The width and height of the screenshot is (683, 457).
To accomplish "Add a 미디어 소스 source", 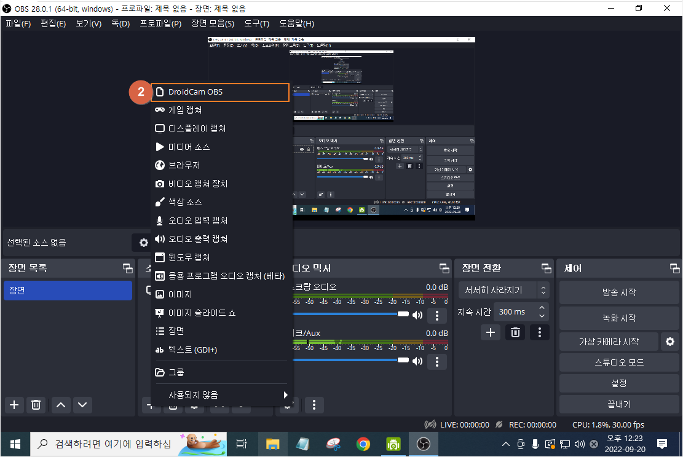I will [x=221, y=147].
